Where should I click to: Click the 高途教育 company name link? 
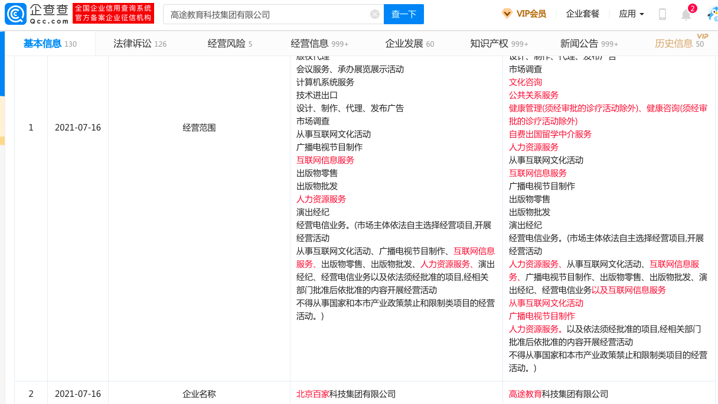pyautogui.click(x=525, y=393)
